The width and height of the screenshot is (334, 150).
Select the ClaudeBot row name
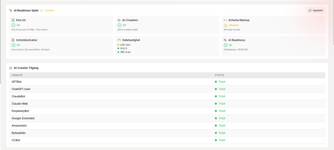pyautogui.click(x=18, y=96)
